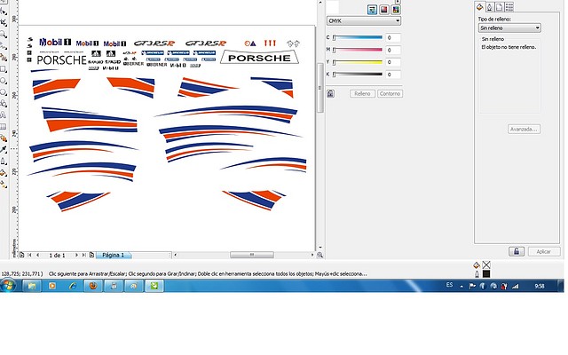Click the vertical scrollbar thumb
The width and height of the screenshot is (568, 355).
tap(319, 88)
